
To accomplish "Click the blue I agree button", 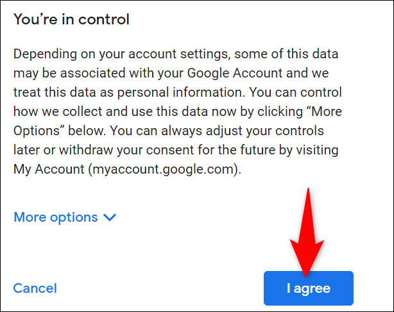I will point(308,288).
